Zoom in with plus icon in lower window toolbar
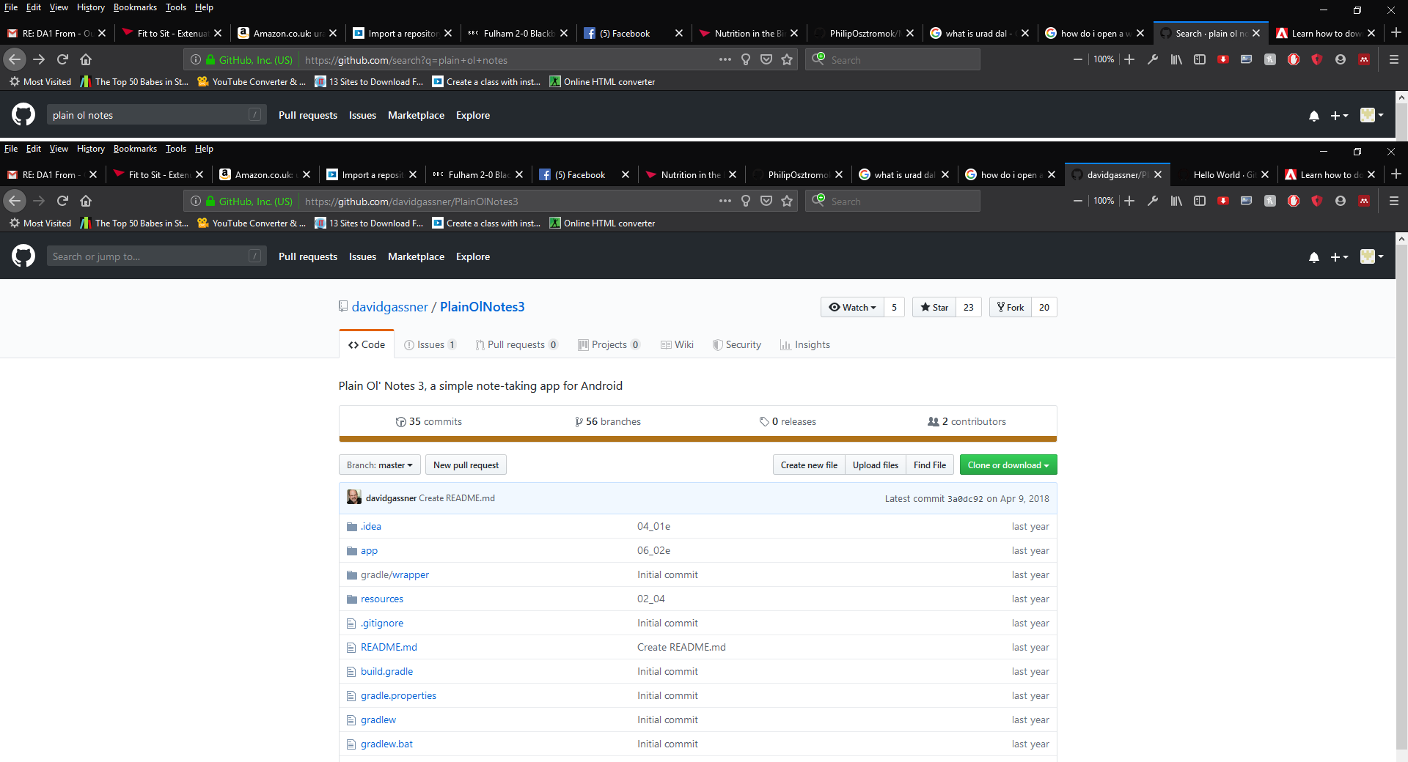1408x762 pixels. tap(1129, 201)
